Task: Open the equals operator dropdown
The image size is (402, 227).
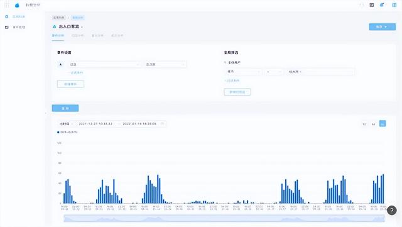Action: pos(274,72)
